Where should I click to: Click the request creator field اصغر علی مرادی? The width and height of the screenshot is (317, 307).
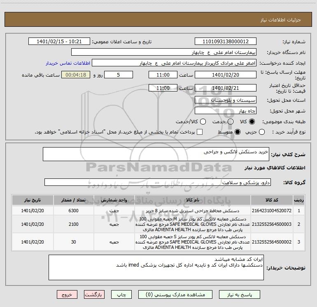(x=174, y=63)
